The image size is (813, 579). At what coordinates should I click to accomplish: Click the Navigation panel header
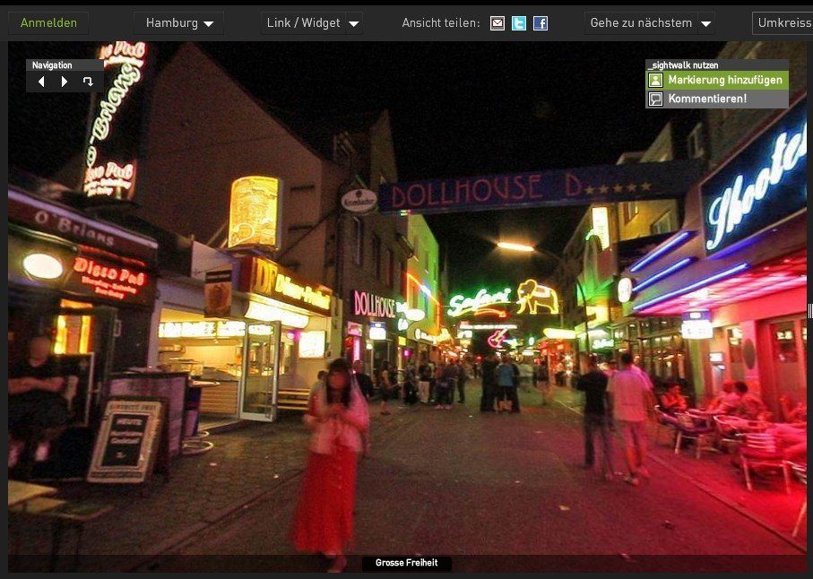click(65, 65)
